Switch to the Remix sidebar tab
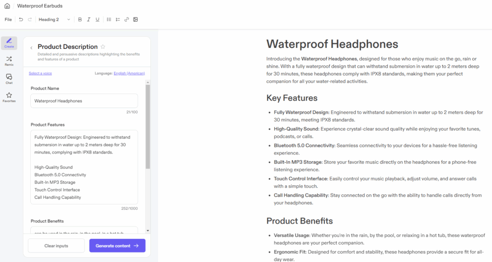The width and height of the screenshot is (492, 262). [x=9, y=61]
